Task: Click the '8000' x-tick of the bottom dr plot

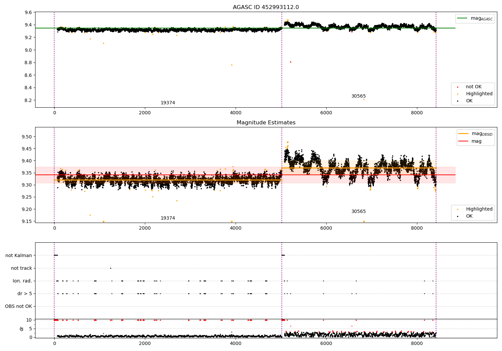Action: (x=417, y=343)
